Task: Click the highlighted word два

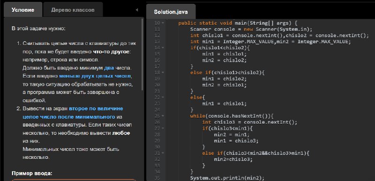Action: tap(109, 68)
